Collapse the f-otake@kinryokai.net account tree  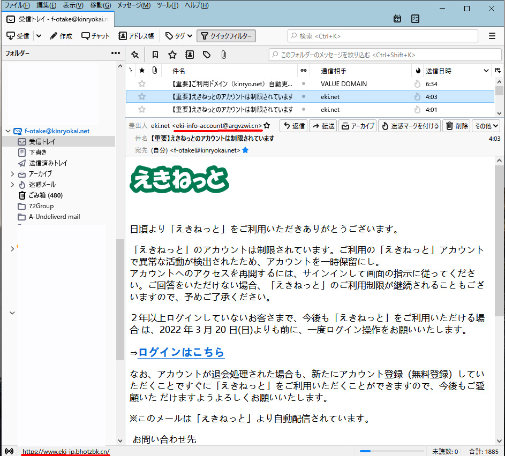pyautogui.click(x=8, y=131)
